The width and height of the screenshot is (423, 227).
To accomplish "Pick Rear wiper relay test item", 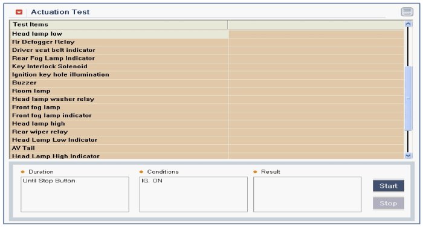I will [207, 132].
